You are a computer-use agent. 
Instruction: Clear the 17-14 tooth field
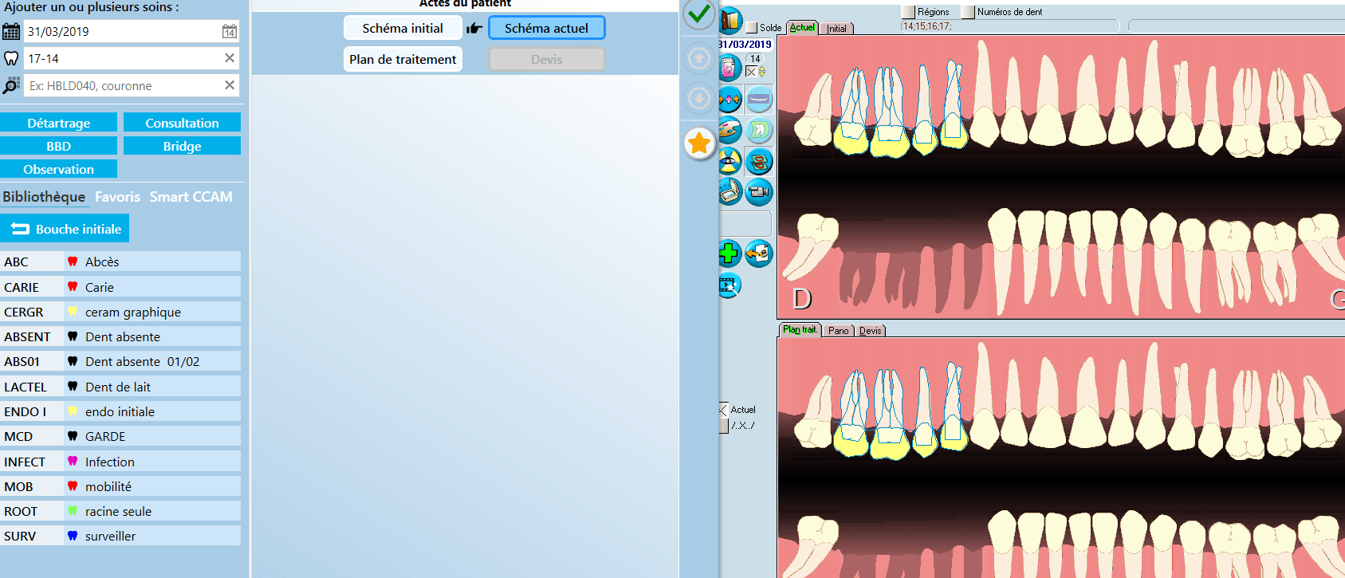230,58
